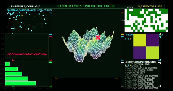The width and height of the screenshot is (173, 91).
Task: Click the BOOTSTRAP_SAMPLE_30 GENERATED log entry
Action: click(x=141, y=68)
